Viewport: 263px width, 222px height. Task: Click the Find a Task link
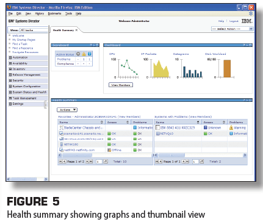click(x=20, y=44)
